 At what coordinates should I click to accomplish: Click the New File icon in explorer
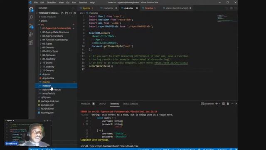(x=62, y=13)
